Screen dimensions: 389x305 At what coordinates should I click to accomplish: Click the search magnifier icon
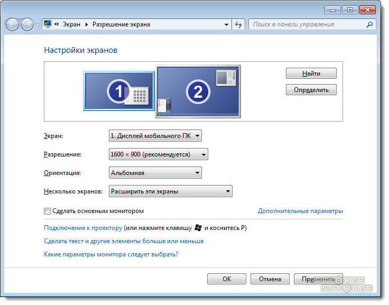click(x=369, y=24)
